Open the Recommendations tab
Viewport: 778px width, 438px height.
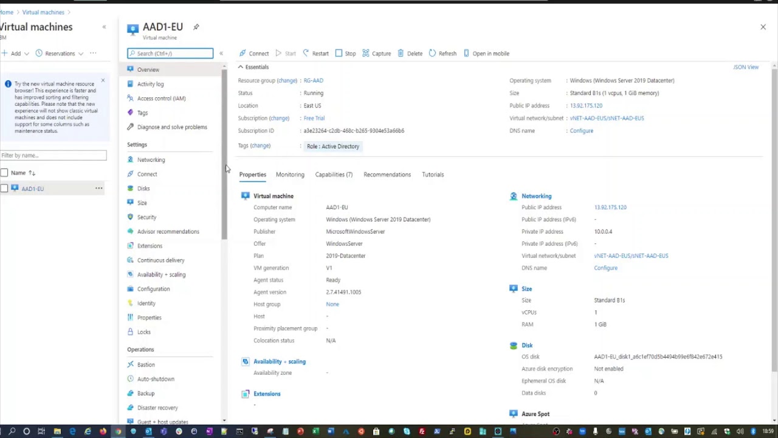(387, 175)
